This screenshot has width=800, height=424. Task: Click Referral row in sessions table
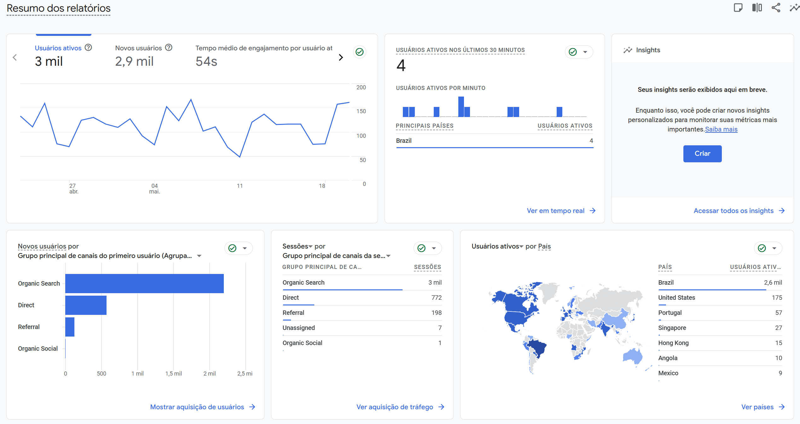pos(362,313)
